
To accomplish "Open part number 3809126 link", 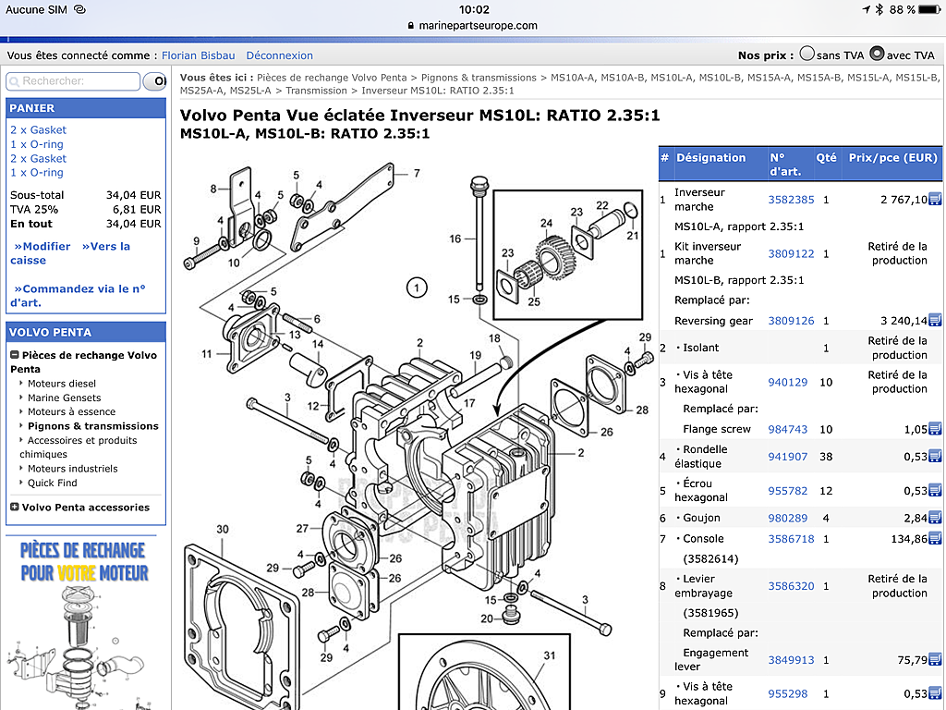I will coord(791,321).
